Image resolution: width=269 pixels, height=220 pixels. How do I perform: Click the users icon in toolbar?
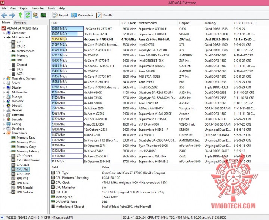[35, 15]
